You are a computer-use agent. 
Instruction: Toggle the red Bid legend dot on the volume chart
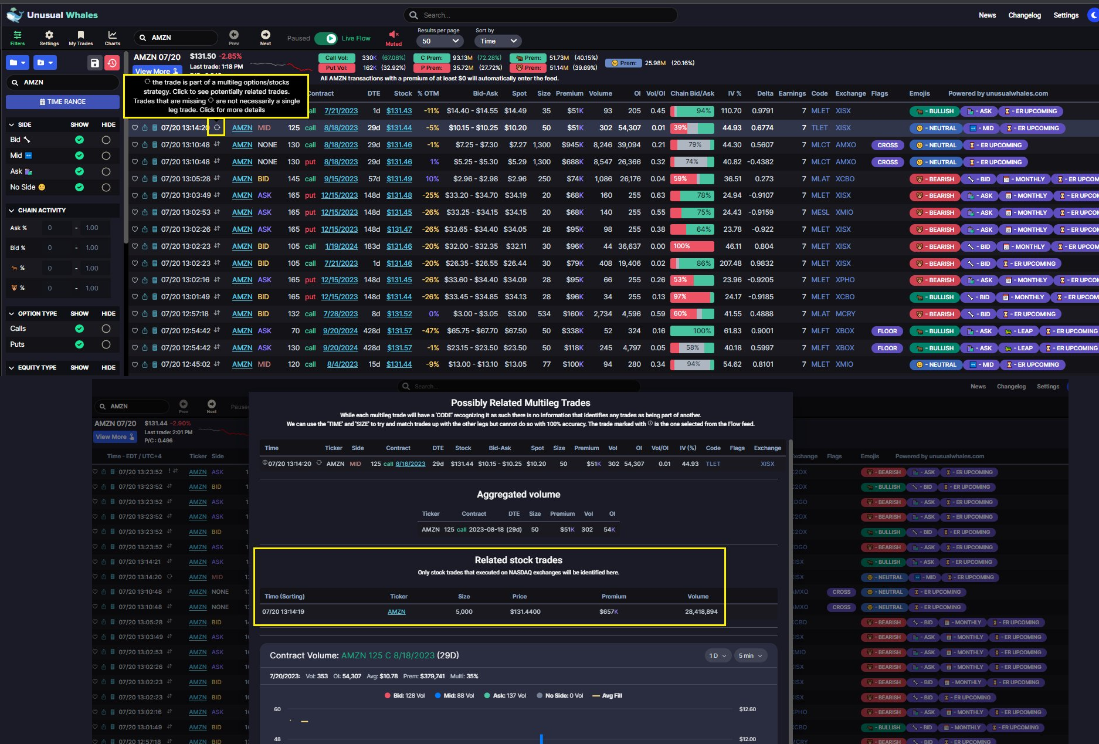388,695
